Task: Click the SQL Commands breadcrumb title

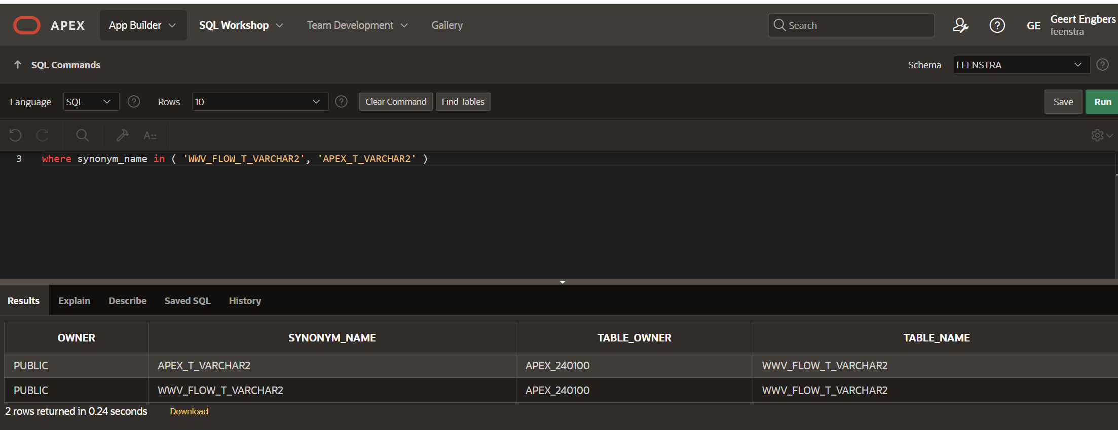Action: coord(66,65)
